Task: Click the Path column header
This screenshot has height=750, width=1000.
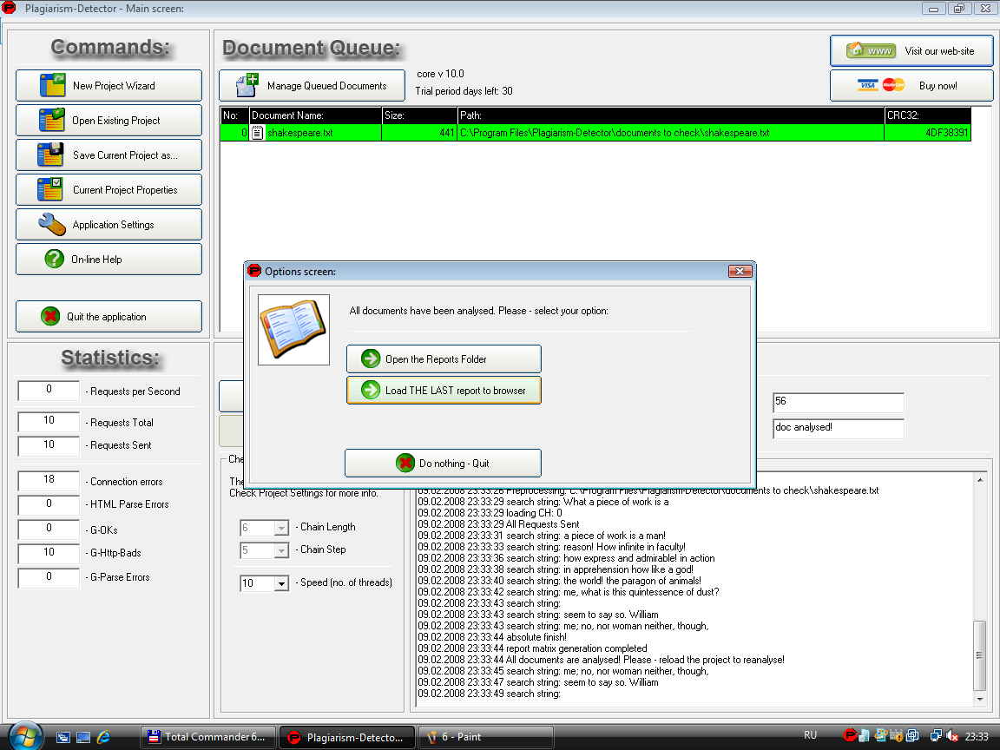Action: point(671,115)
